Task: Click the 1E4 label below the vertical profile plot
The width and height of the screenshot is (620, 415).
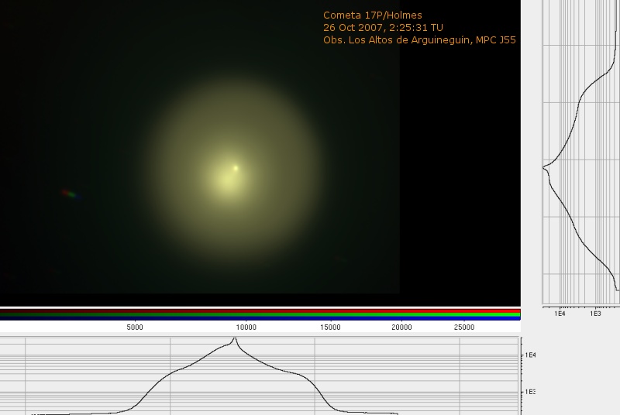Action: click(560, 314)
